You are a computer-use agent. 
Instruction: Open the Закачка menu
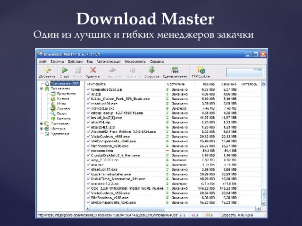[x=57, y=62]
